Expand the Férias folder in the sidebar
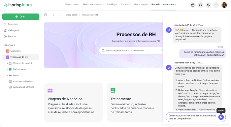 coord(7,76)
